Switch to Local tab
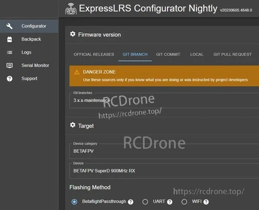 coord(196,54)
